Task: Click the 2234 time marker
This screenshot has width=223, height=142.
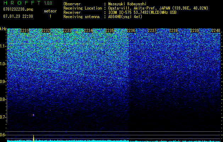Action: coord(88,31)
